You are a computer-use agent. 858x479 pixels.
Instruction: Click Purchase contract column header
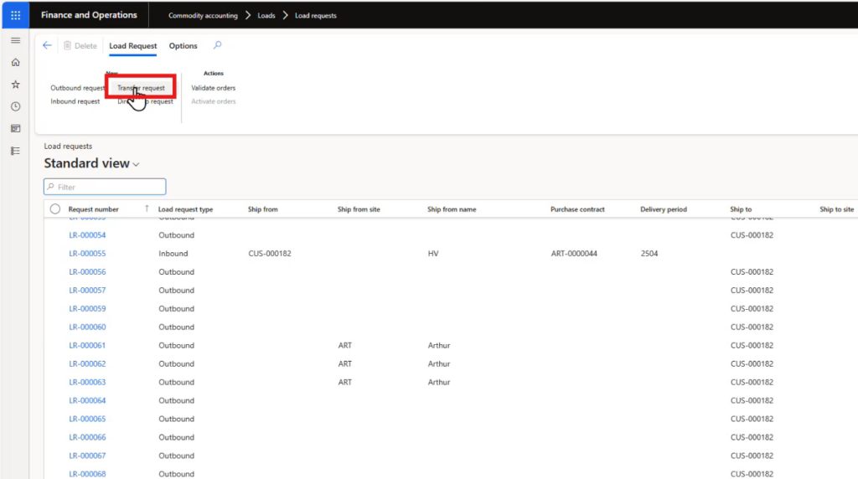tap(577, 209)
